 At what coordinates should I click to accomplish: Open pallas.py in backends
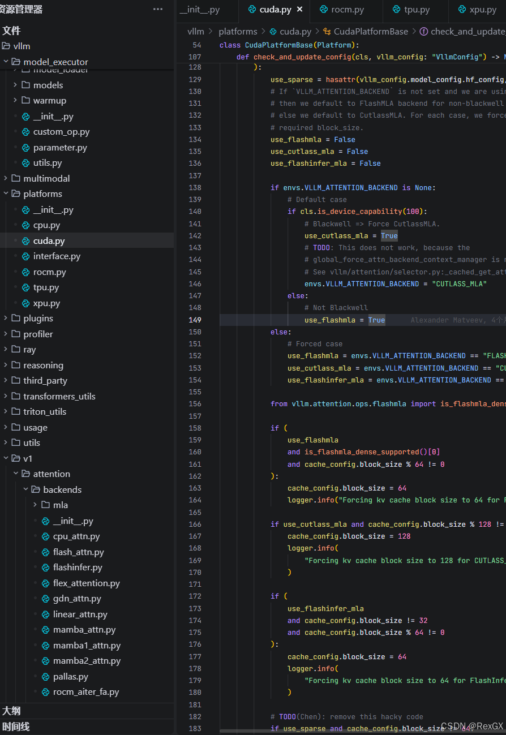70,677
